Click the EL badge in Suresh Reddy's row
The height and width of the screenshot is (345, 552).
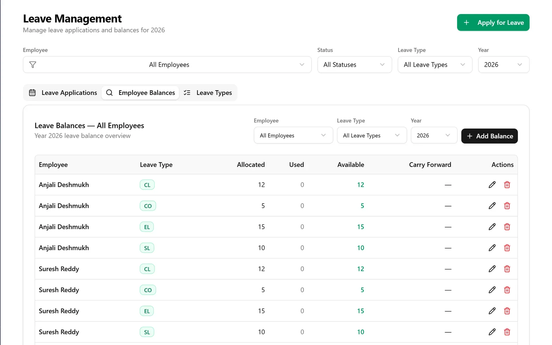(147, 311)
